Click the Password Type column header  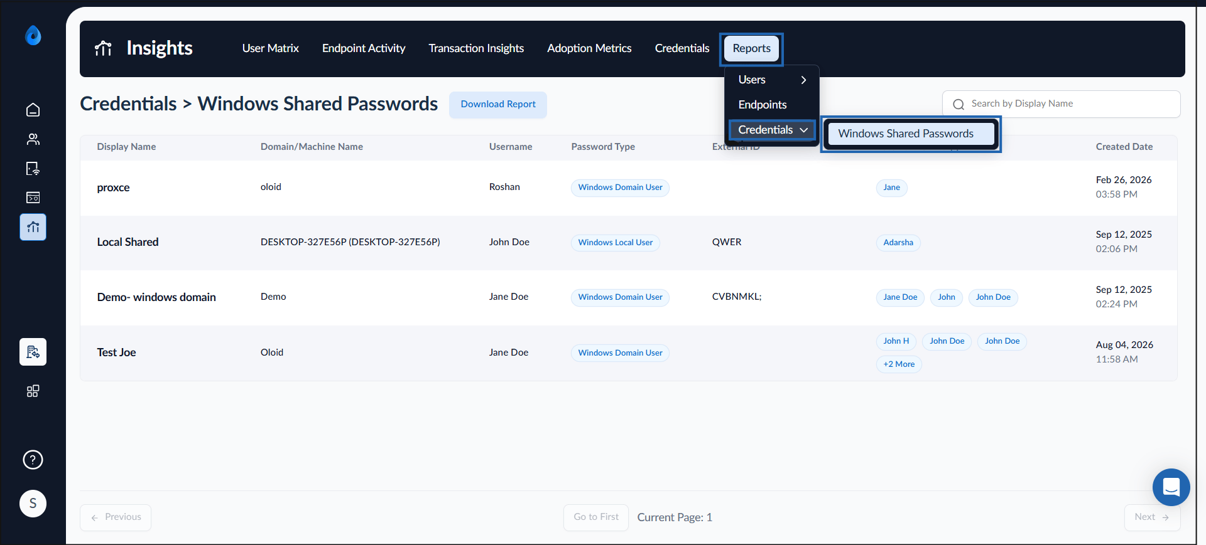point(603,147)
